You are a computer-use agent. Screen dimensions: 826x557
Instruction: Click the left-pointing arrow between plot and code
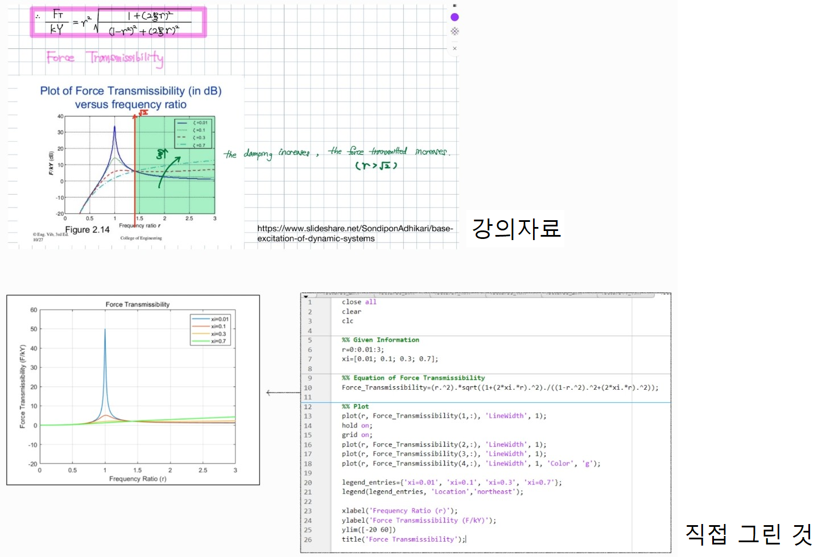tap(279, 393)
